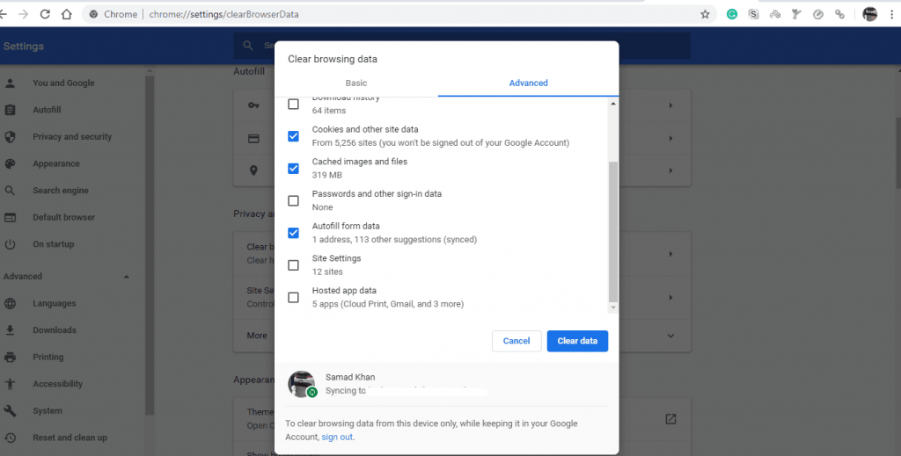The width and height of the screenshot is (901, 456).
Task: Click the bookmark star icon in address bar
Action: click(x=705, y=14)
